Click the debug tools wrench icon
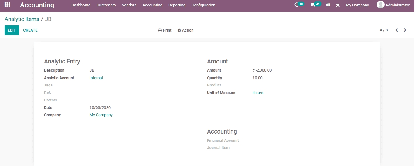Image resolution: width=415 pixels, height=166 pixels. pyautogui.click(x=338, y=5)
